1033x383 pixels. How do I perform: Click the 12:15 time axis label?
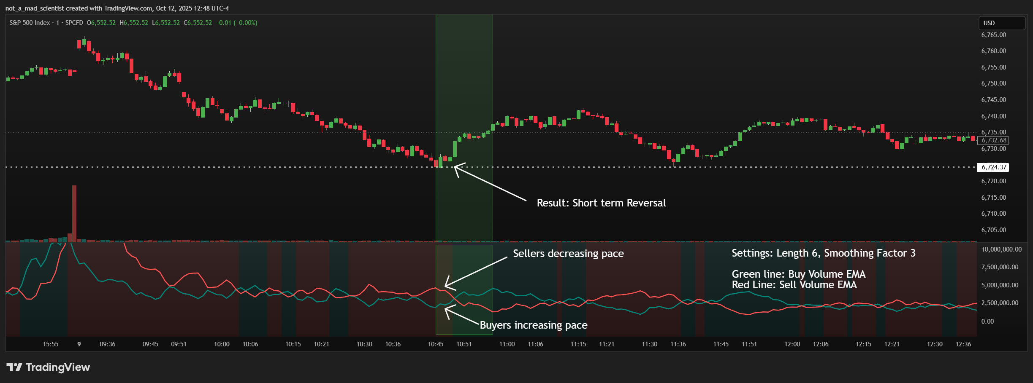(864, 344)
